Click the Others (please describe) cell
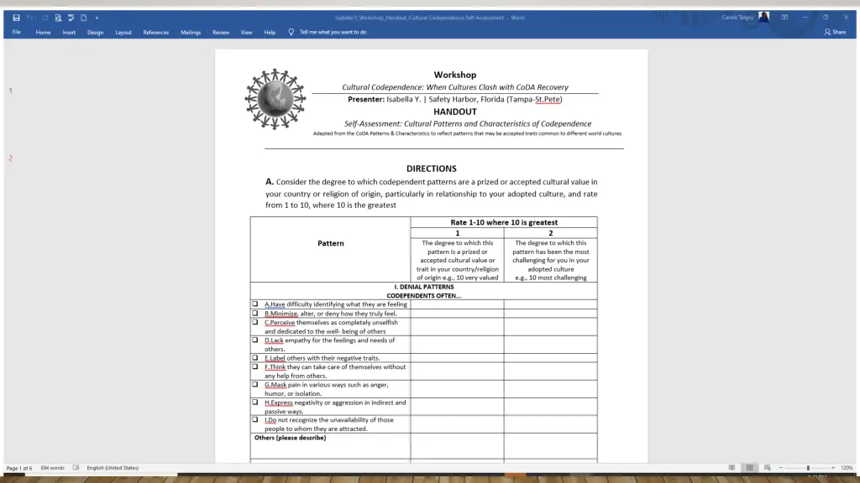 click(330, 446)
